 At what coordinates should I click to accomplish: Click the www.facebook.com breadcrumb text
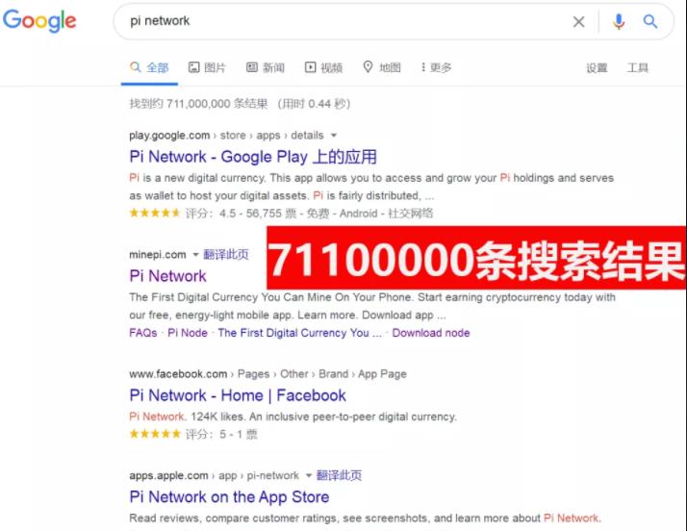click(267, 374)
